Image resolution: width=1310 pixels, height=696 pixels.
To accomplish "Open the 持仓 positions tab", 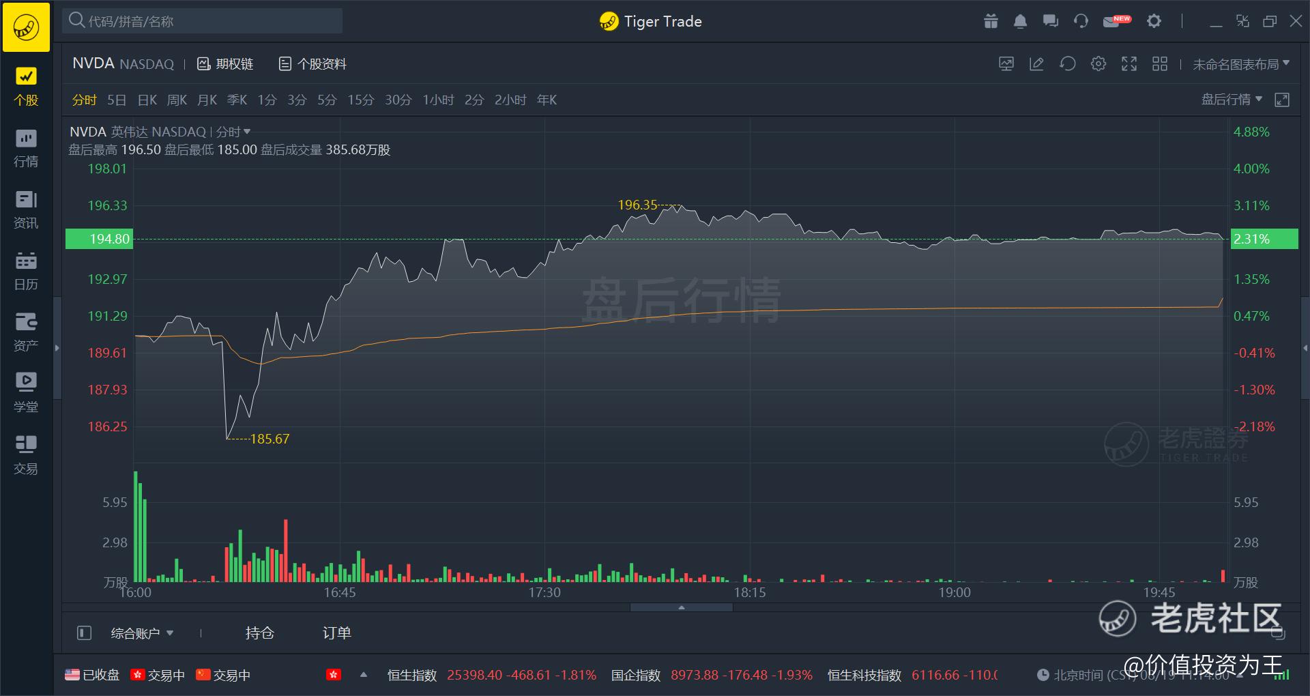I will click(x=260, y=633).
